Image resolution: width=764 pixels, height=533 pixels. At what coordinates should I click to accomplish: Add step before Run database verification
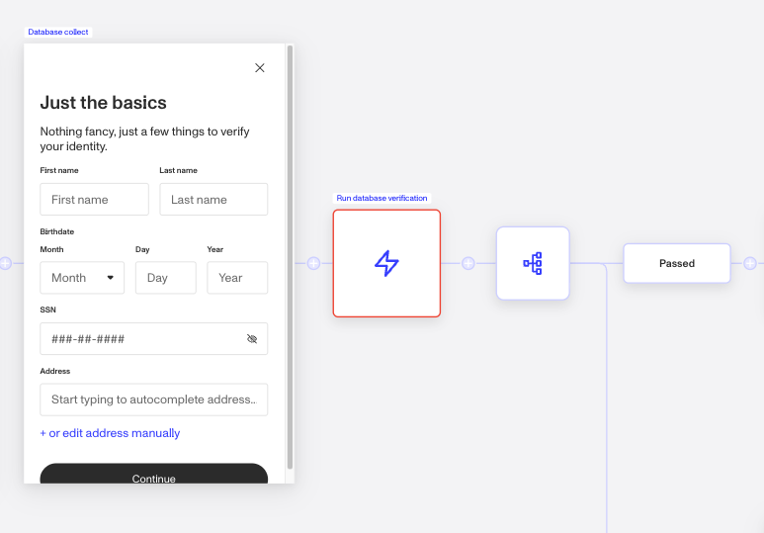(x=313, y=263)
